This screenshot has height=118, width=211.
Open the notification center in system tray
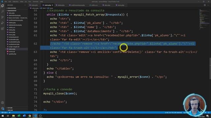tap(208, 116)
